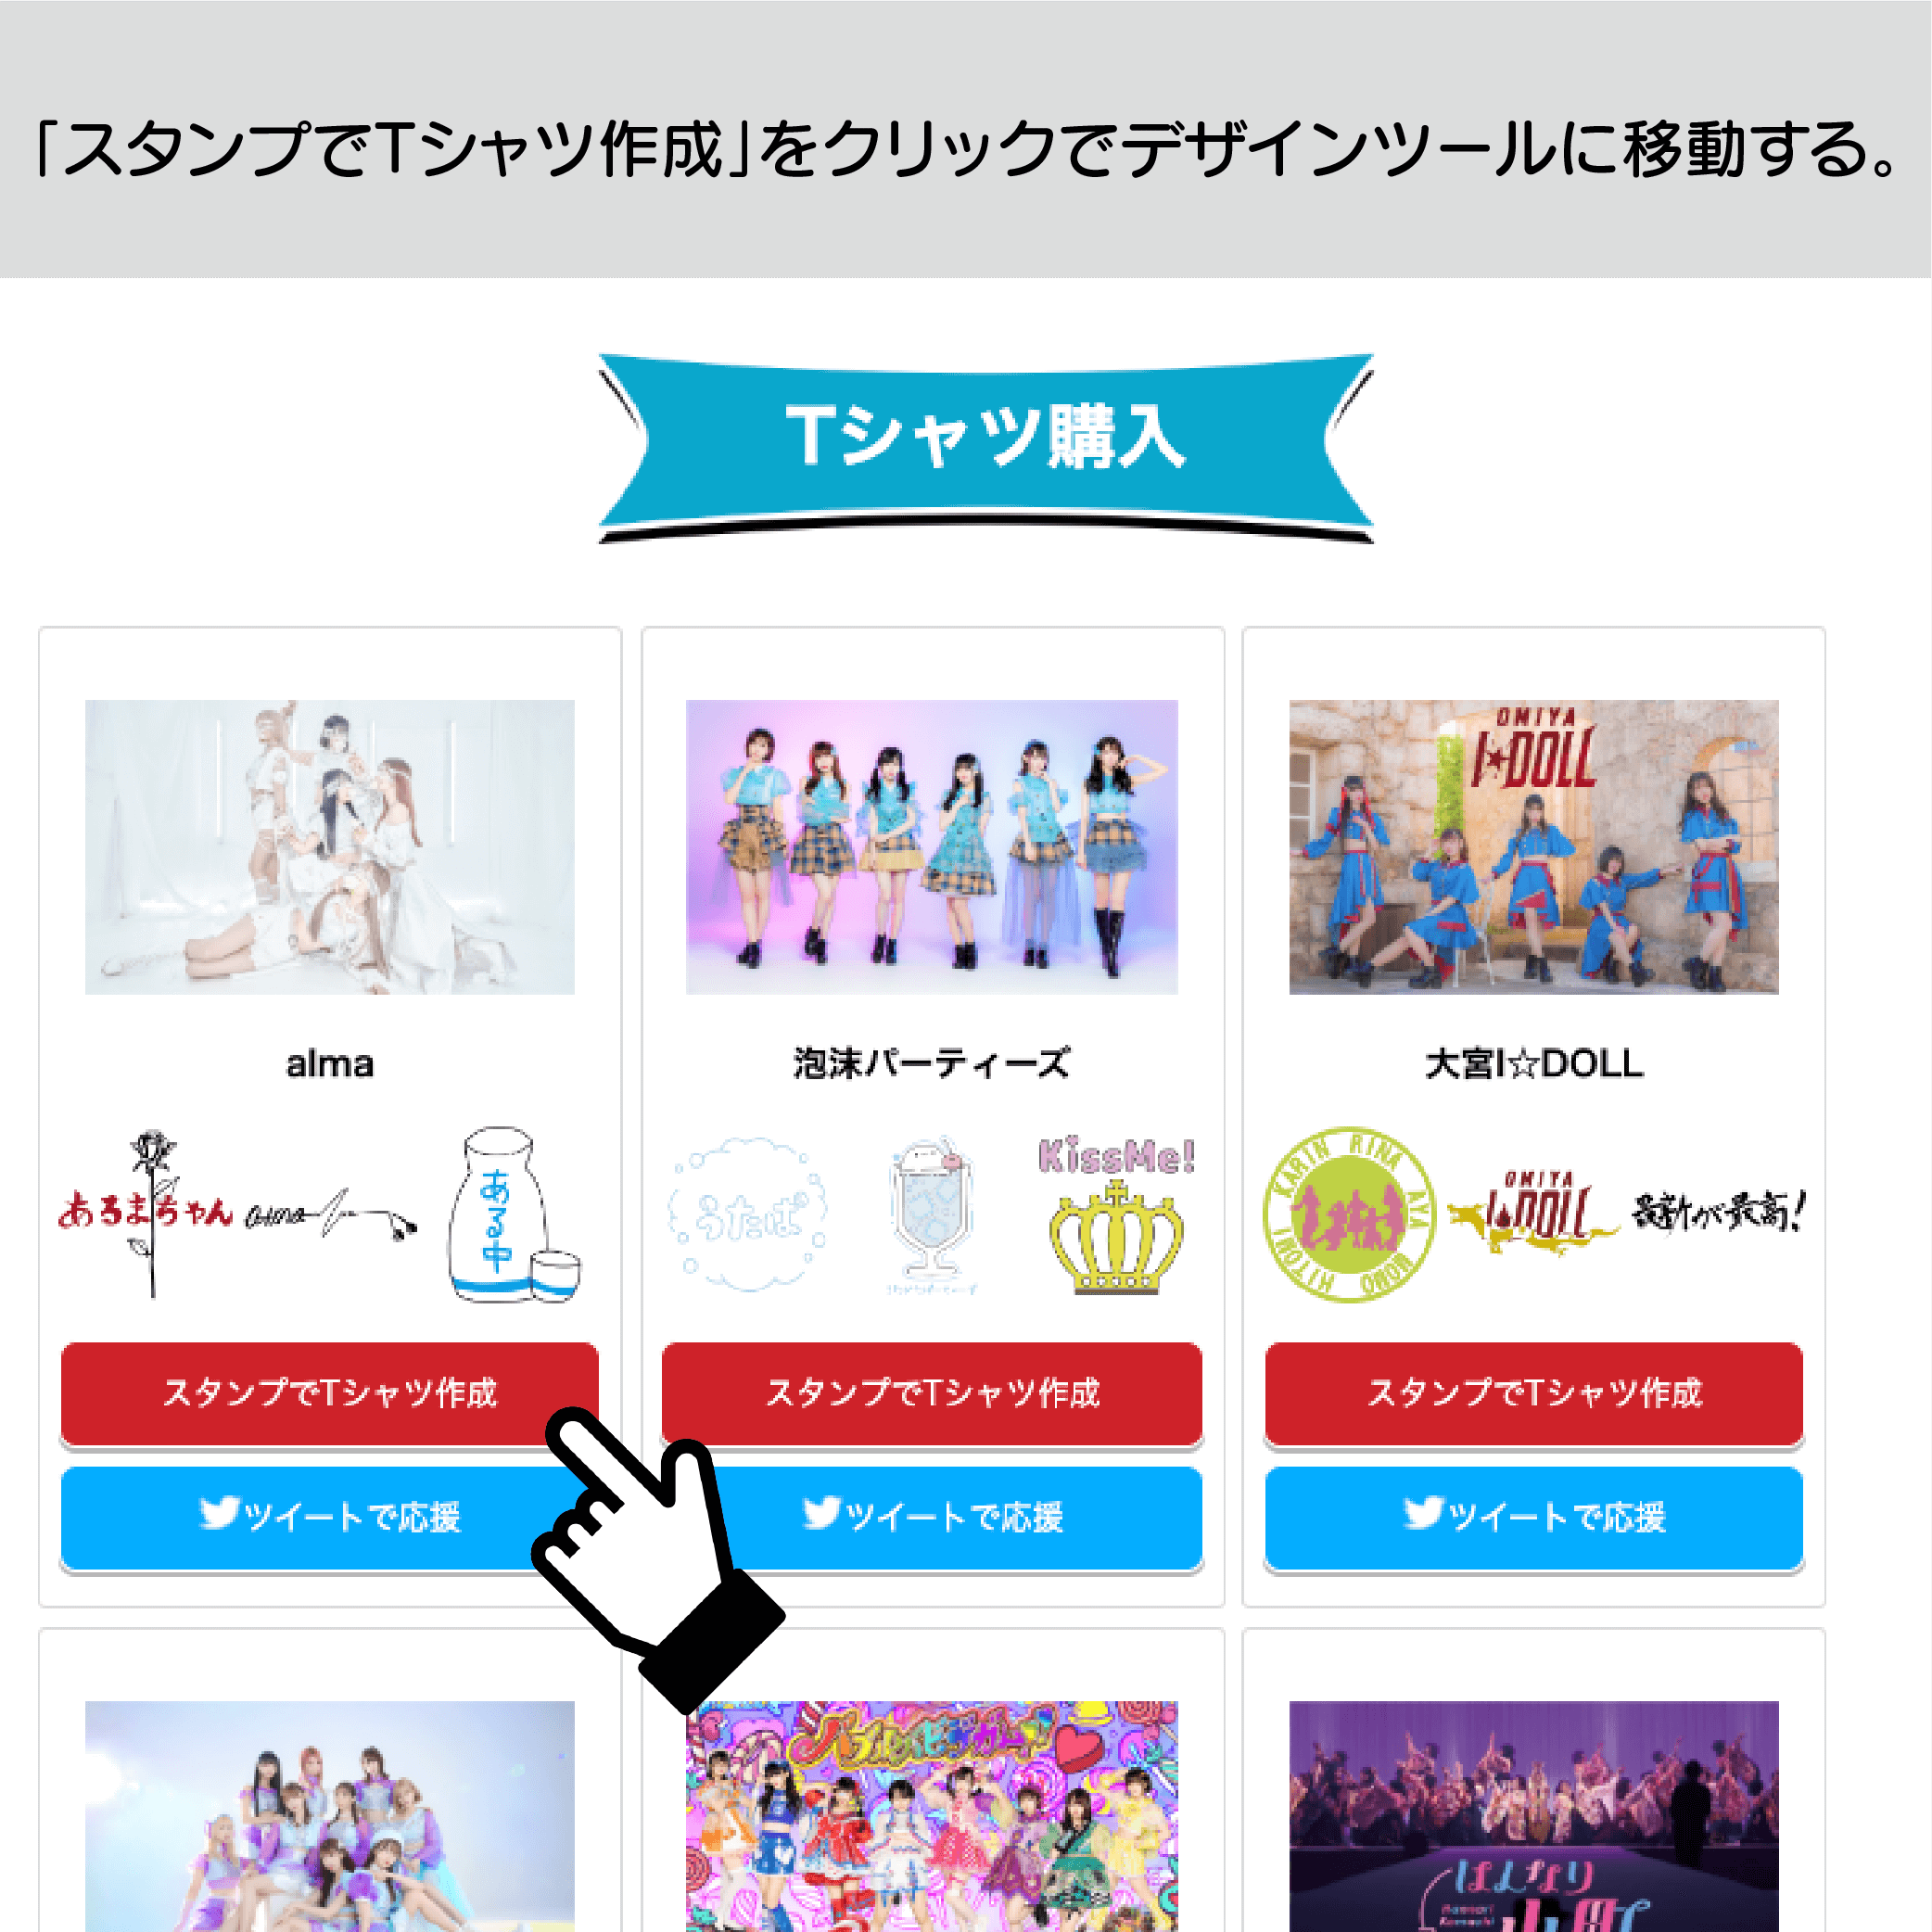Pick the I☆DOLL gold logo stamp
The width and height of the screenshot is (1932, 1932).
(x=1534, y=1214)
